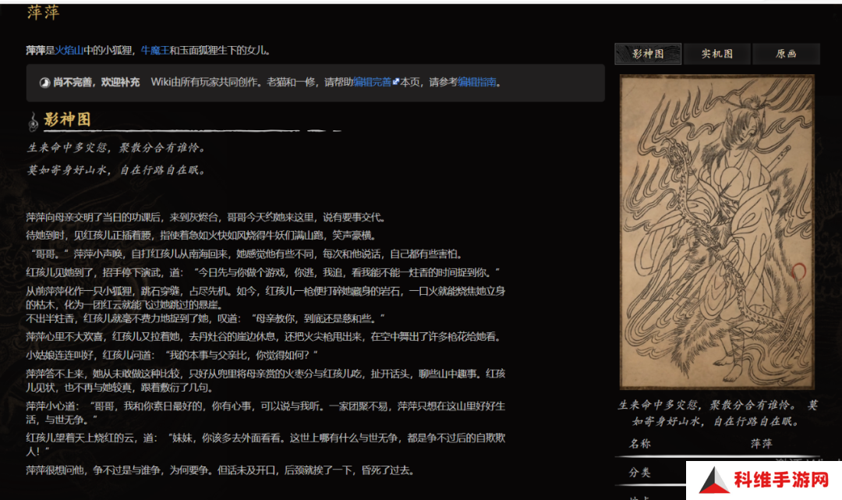Open the 火焰山 link
Viewport: 842px width, 500px height.
69,51
